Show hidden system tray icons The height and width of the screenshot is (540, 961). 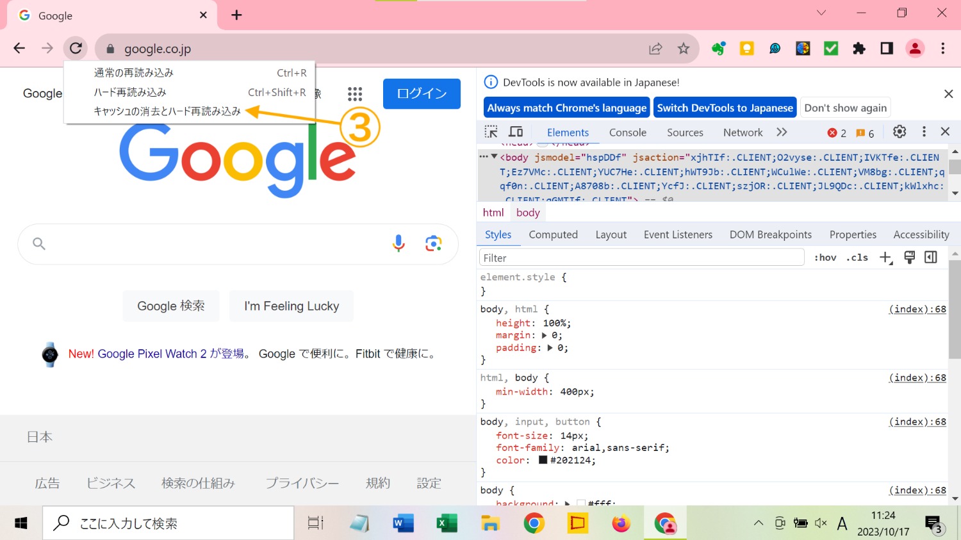click(x=759, y=523)
